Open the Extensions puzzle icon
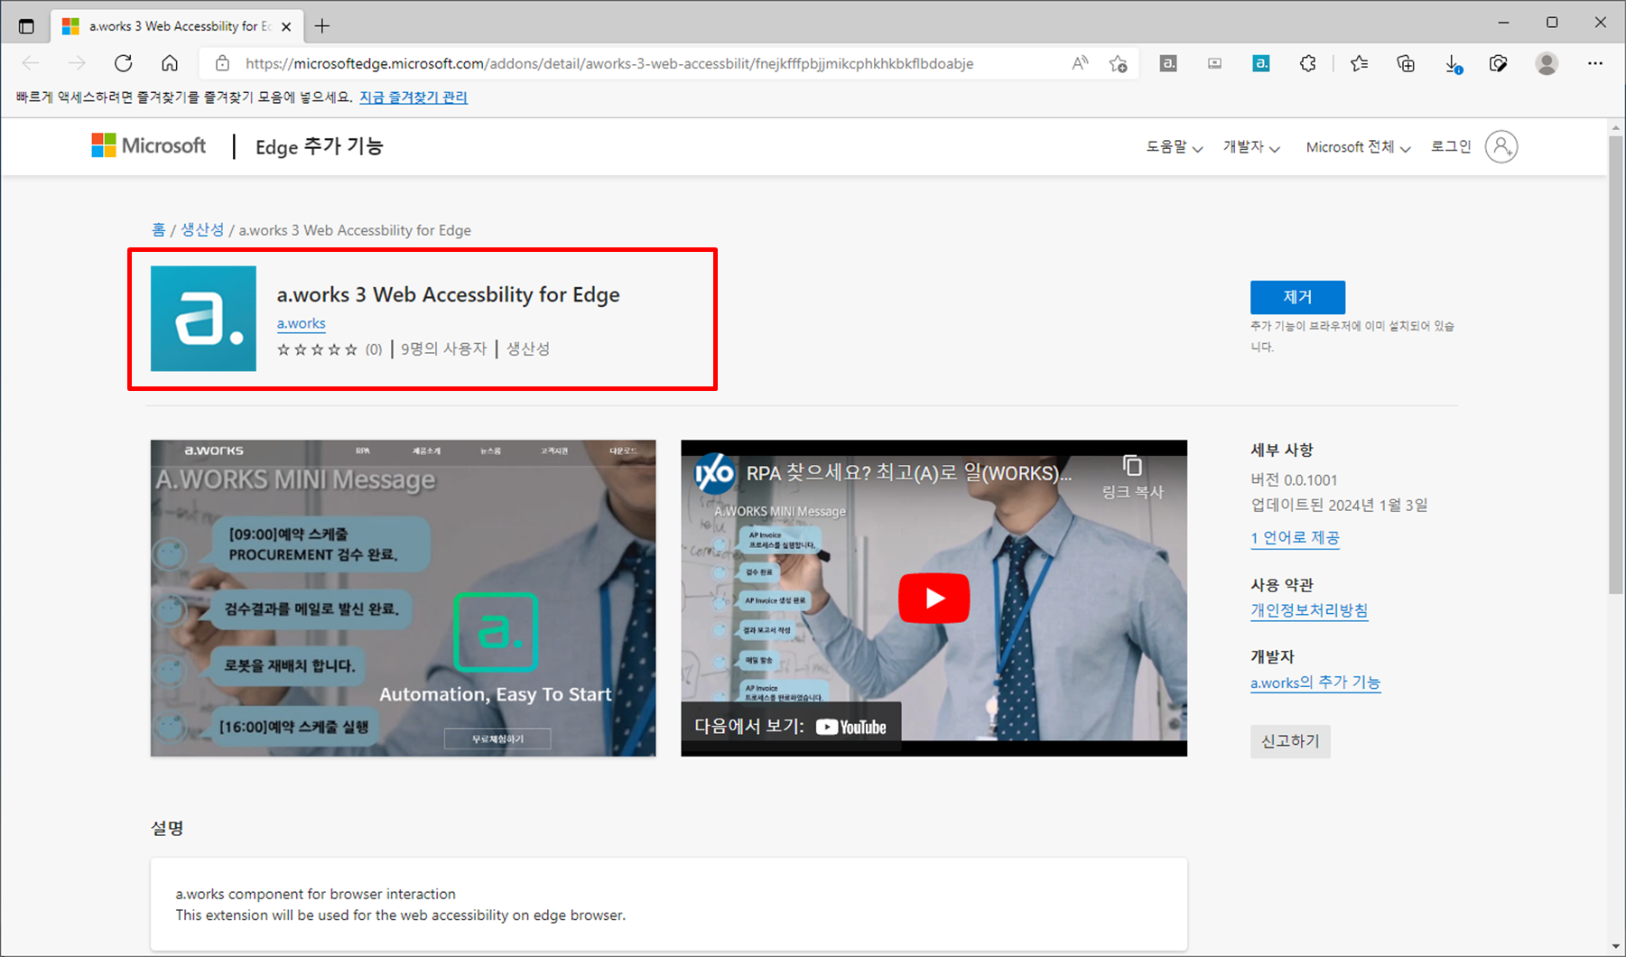1626x957 pixels. 1307,63
